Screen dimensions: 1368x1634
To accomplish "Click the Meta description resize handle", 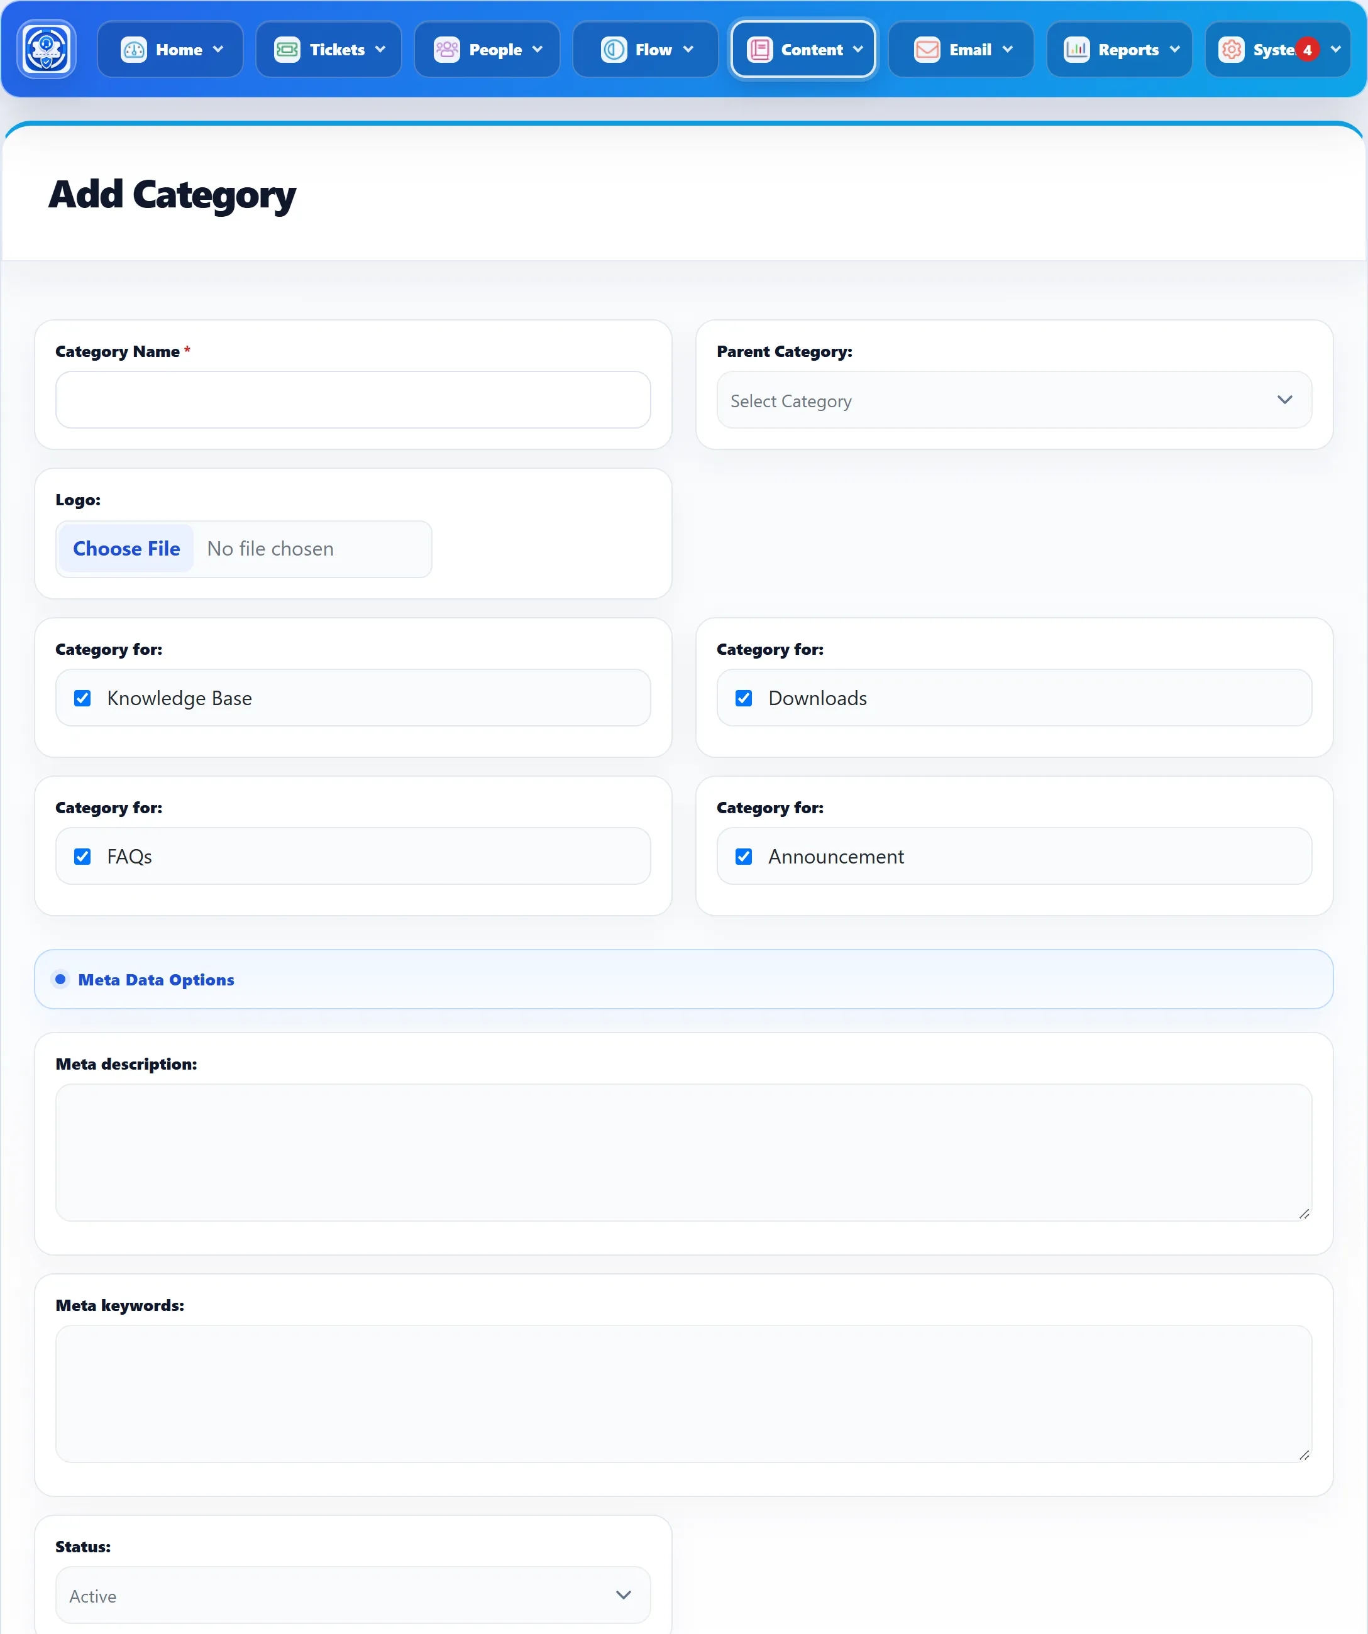I will click(x=1305, y=1214).
